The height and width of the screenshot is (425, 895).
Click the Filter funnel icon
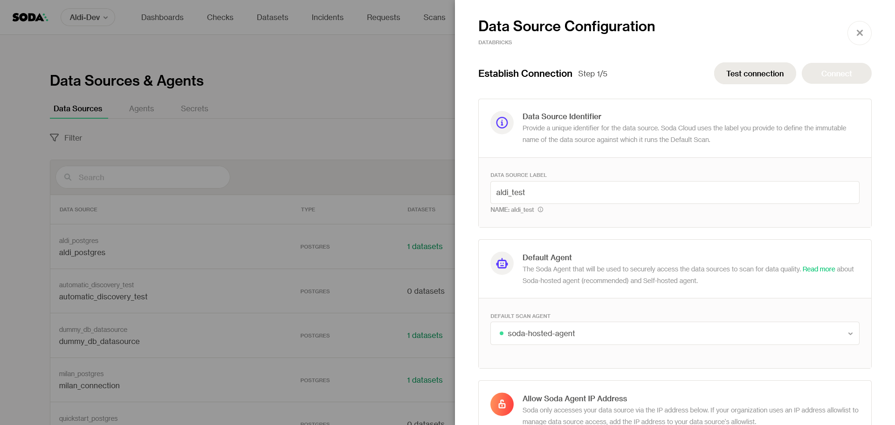(55, 138)
